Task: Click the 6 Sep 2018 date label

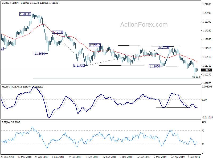Action: (92, 157)
